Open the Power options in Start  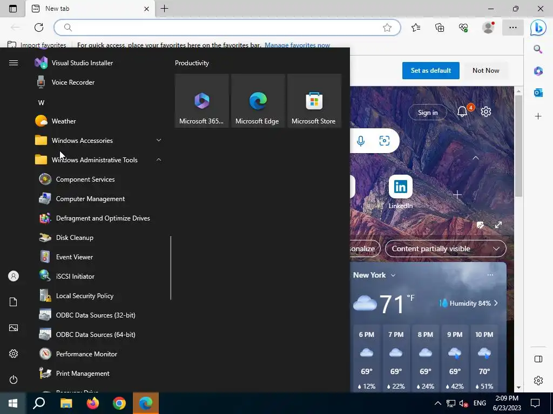[x=14, y=379]
